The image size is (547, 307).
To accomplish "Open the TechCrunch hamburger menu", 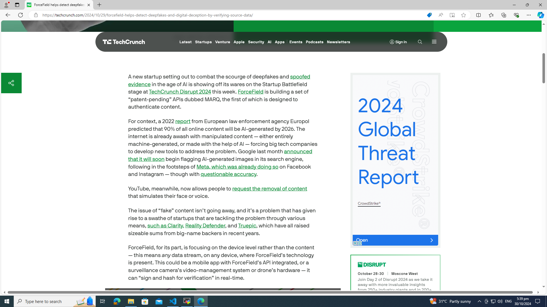I will point(434,42).
